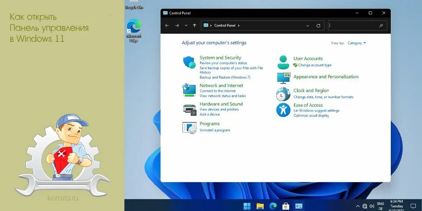Click the title bar Control Panel icon
Screen dimensions: 422x211
click(x=165, y=13)
